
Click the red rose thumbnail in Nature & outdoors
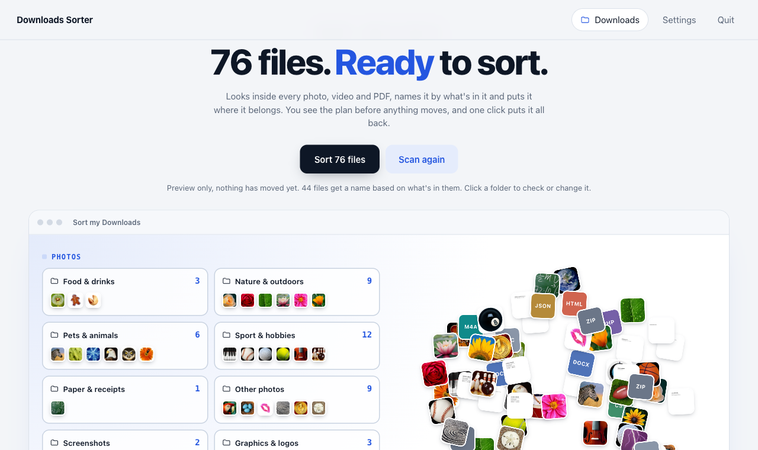tap(248, 300)
